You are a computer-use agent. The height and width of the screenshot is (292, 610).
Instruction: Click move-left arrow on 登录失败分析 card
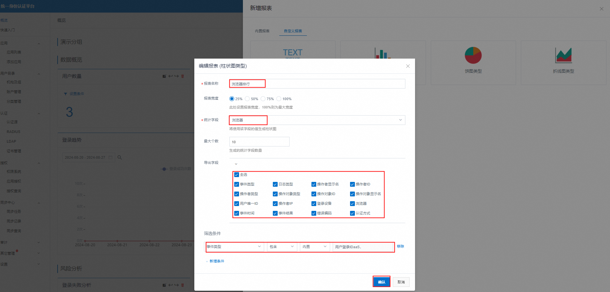tap(171, 285)
